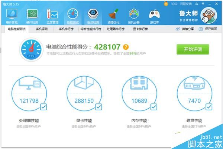223x149 pixels.
Task: Click the disk score 7470
Action: pyautogui.click(x=194, y=101)
